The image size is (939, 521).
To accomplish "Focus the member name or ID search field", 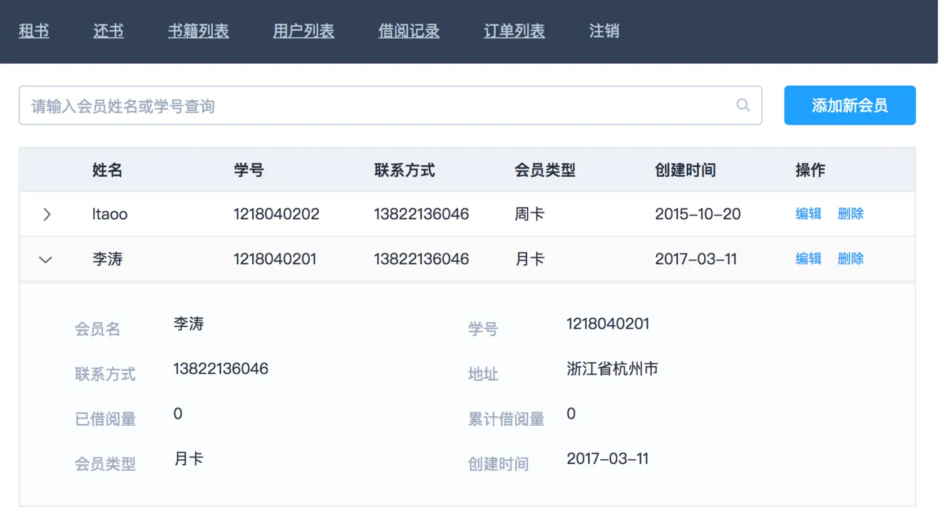I will coord(390,105).
